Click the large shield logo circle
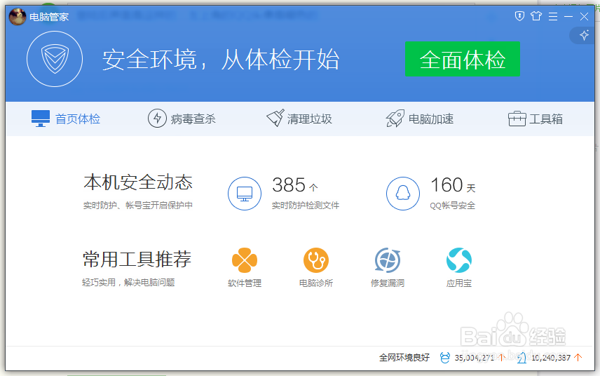The image size is (600, 376). 55,59
